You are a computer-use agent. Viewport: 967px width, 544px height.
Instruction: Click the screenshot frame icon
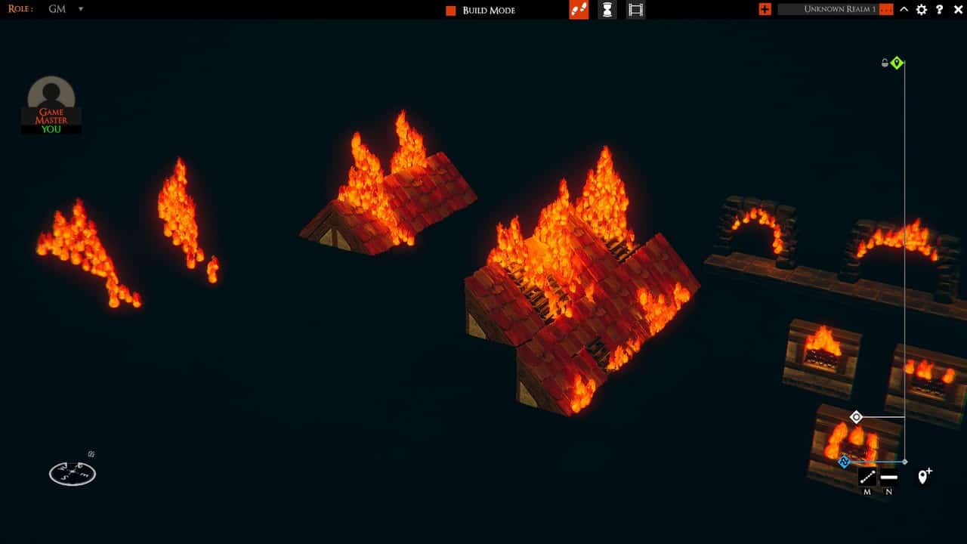pyautogui.click(x=635, y=10)
